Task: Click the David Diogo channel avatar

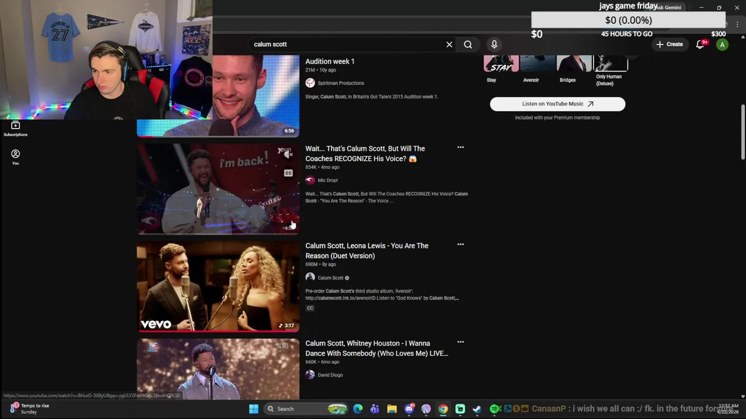Action: click(x=310, y=375)
